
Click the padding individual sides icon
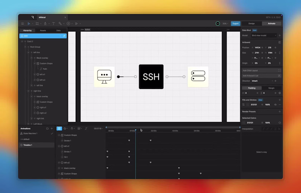click(280, 93)
